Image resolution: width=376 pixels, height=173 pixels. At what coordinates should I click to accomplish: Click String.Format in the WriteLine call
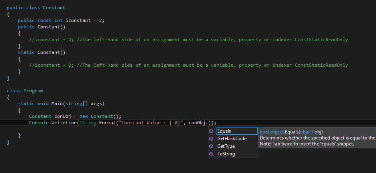[x=97, y=123]
